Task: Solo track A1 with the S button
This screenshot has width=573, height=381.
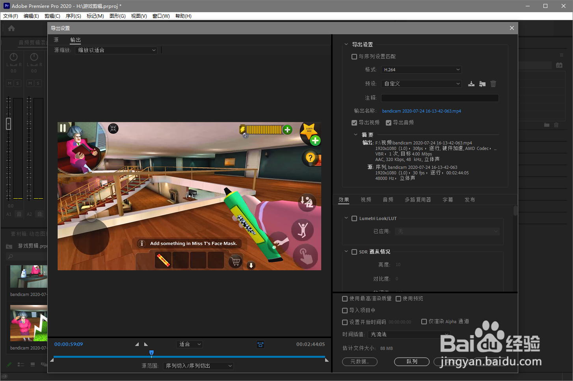Action: 17,83
